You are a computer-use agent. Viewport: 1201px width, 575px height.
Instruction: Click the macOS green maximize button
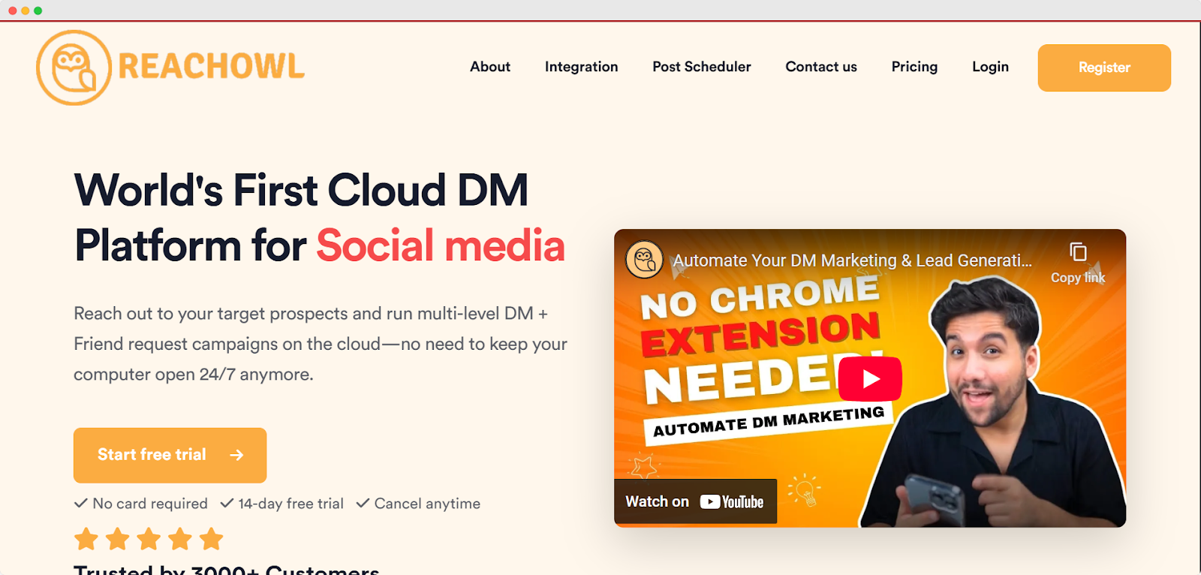[38, 11]
